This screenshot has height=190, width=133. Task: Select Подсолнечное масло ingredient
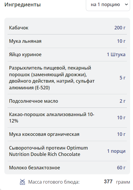click(x=33, y=101)
